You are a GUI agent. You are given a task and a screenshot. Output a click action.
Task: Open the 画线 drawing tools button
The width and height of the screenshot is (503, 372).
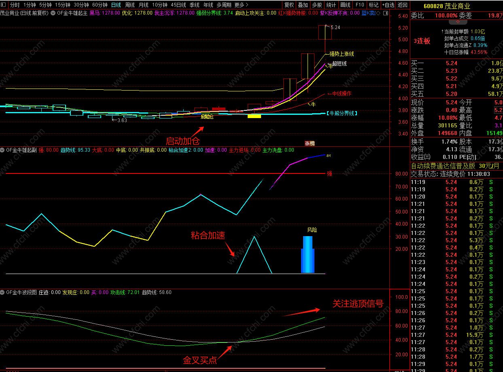click(346, 5)
